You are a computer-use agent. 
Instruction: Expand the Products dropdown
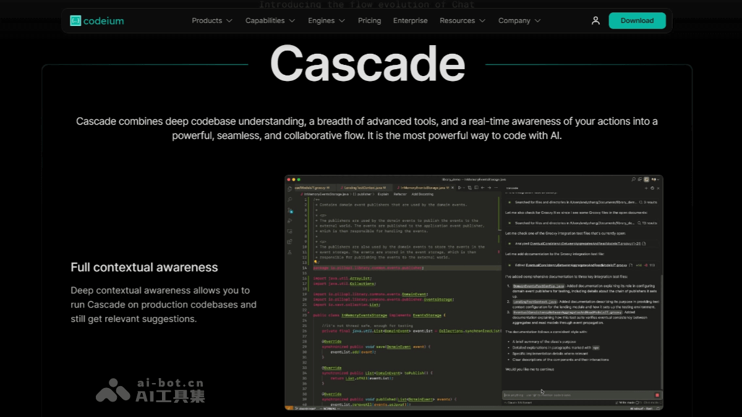click(x=211, y=20)
